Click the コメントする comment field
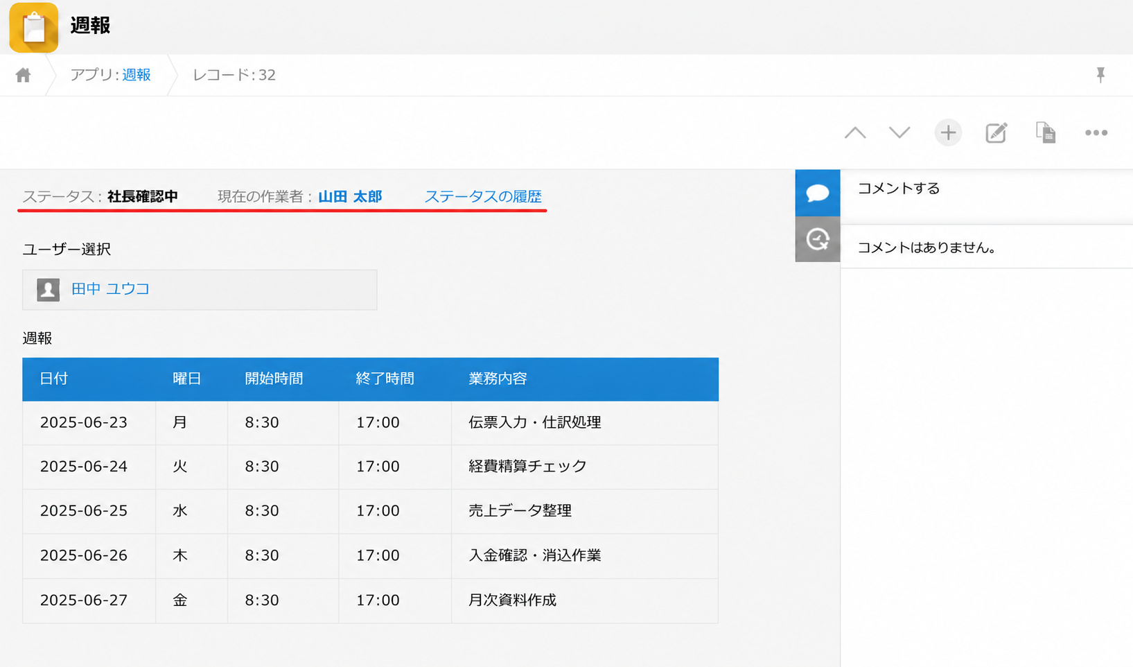Image resolution: width=1133 pixels, height=667 pixels. (987, 197)
